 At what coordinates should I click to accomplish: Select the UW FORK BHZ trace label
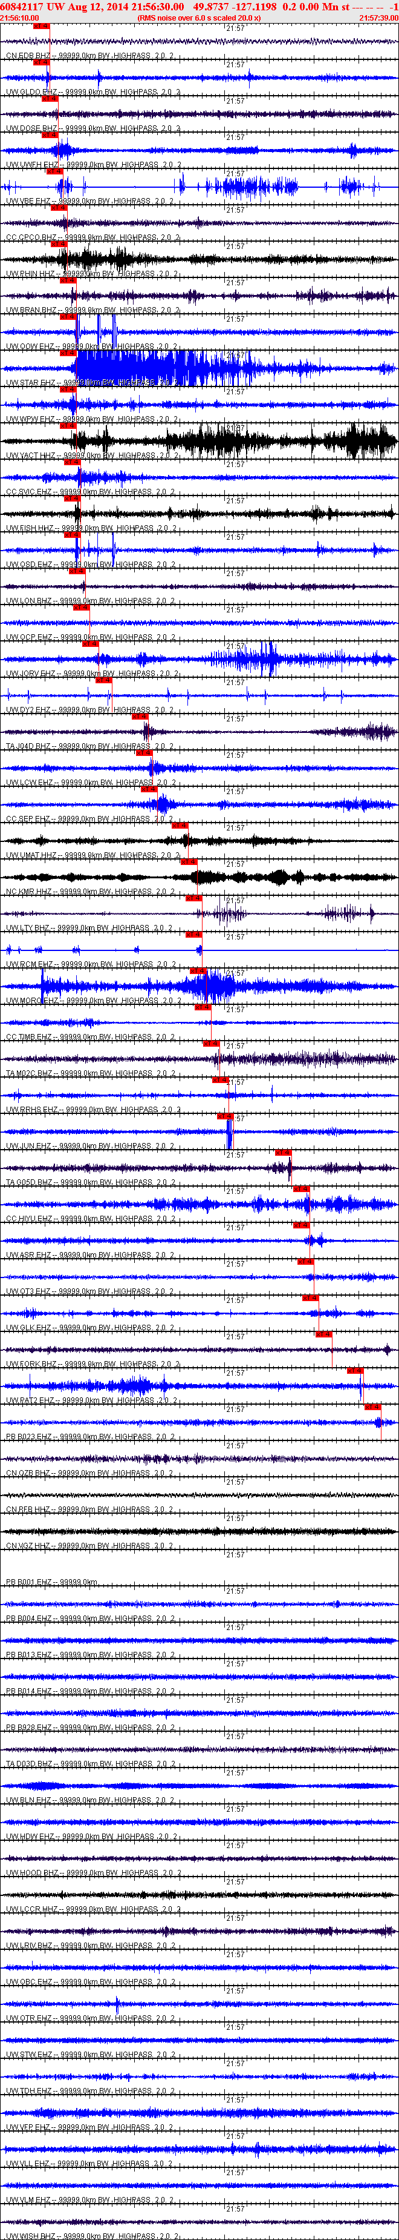pos(93,1364)
